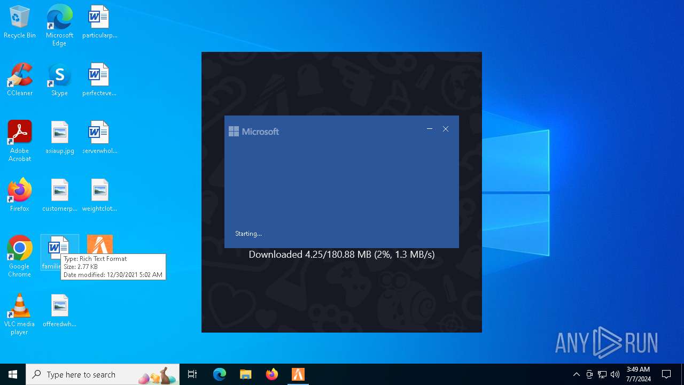Open Task View on the taskbar

click(192, 374)
